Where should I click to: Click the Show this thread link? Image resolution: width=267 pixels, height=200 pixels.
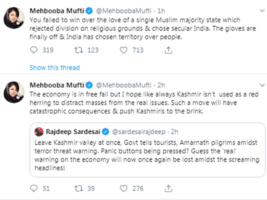click(55, 68)
